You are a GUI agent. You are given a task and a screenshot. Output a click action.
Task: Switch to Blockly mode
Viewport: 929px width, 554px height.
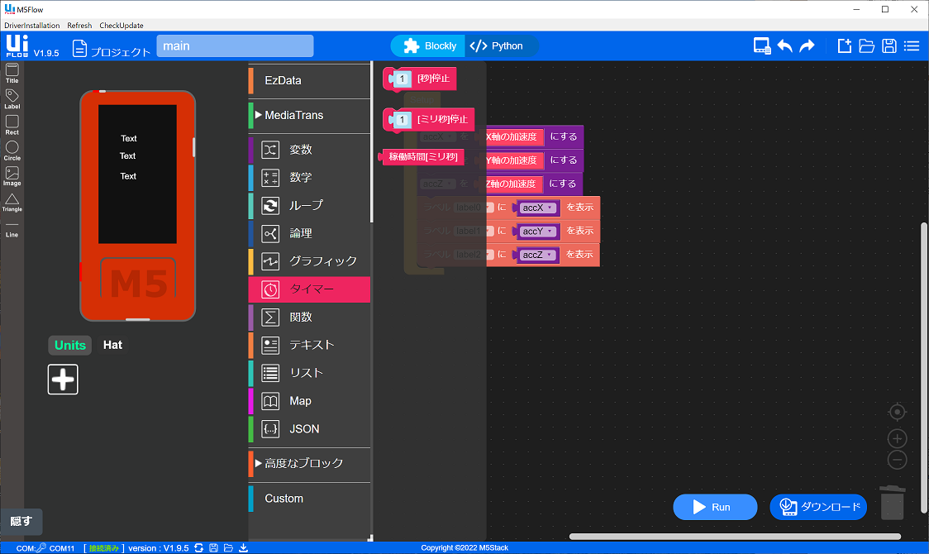click(429, 46)
